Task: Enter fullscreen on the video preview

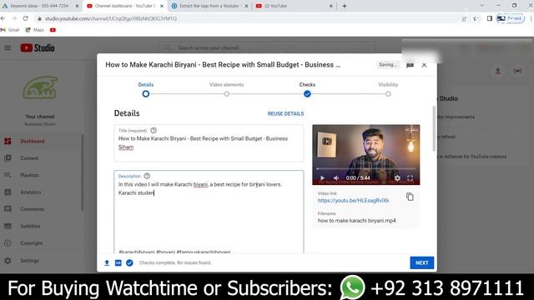Action: point(410,177)
